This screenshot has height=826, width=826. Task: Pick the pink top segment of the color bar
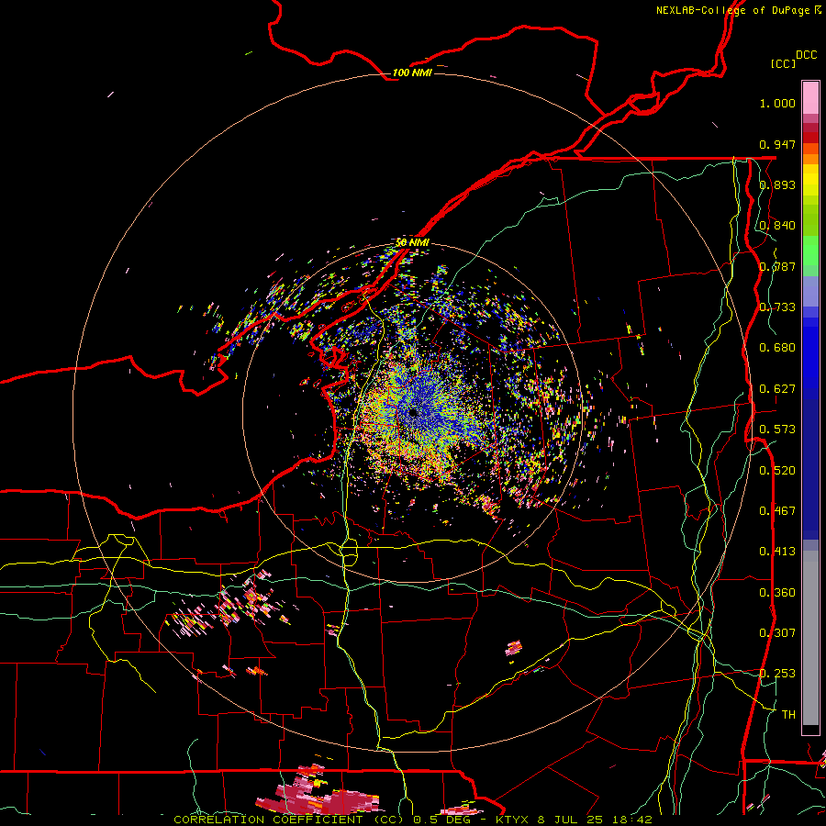(x=810, y=97)
